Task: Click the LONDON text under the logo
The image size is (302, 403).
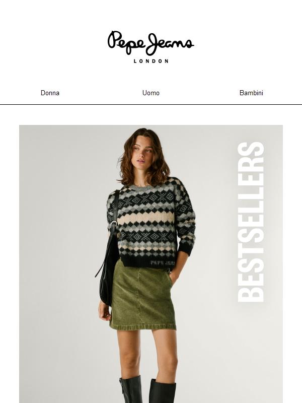Action: pyautogui.click(x=151, y=61)
